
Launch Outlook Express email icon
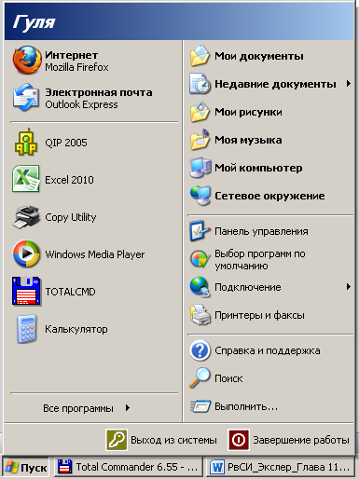point(26,97)
